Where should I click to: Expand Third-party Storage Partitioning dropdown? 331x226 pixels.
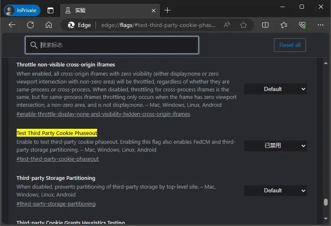click(275, 190)
